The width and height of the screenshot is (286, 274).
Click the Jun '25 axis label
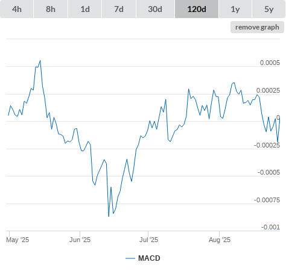point(80,240)
